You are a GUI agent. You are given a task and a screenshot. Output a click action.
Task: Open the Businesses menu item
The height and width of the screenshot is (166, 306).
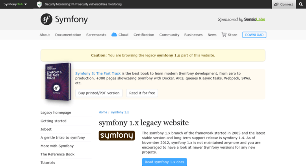(193, 35)
